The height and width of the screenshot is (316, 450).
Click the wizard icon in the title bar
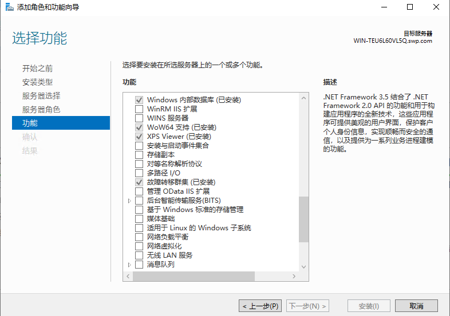click(9, 7)
